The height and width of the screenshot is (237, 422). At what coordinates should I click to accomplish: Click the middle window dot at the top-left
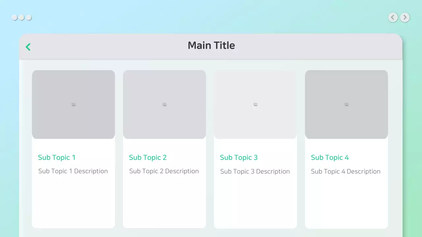(x=22, y=17)
